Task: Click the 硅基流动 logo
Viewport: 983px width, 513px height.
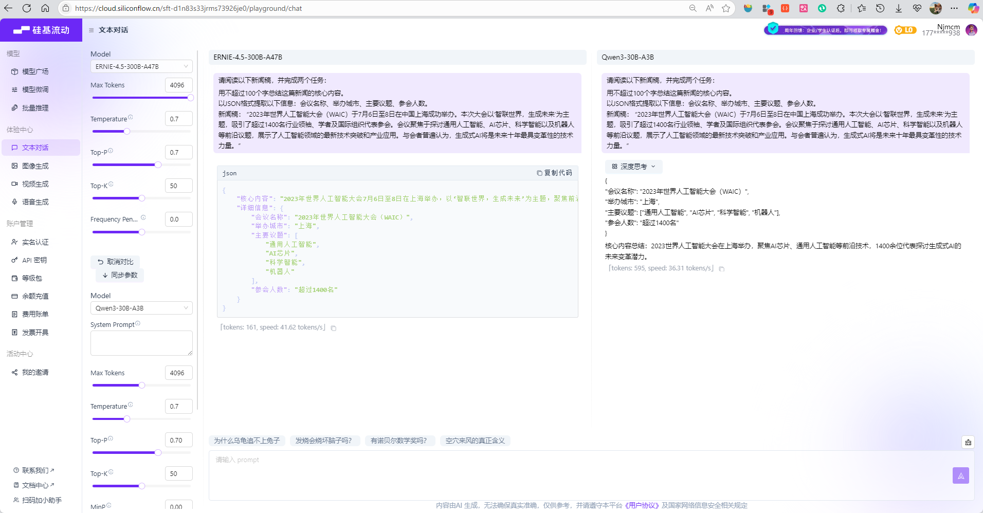Action: 41,30
